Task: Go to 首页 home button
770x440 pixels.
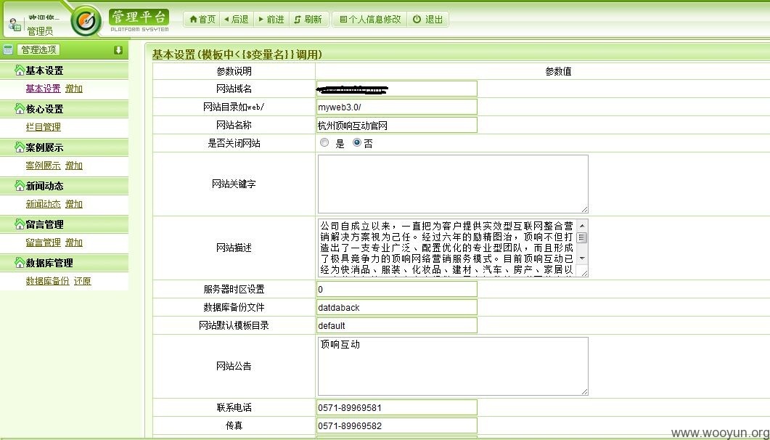Action: [x=202, y=19]
